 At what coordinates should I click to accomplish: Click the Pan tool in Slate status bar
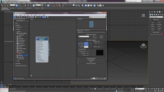[96, 78]
